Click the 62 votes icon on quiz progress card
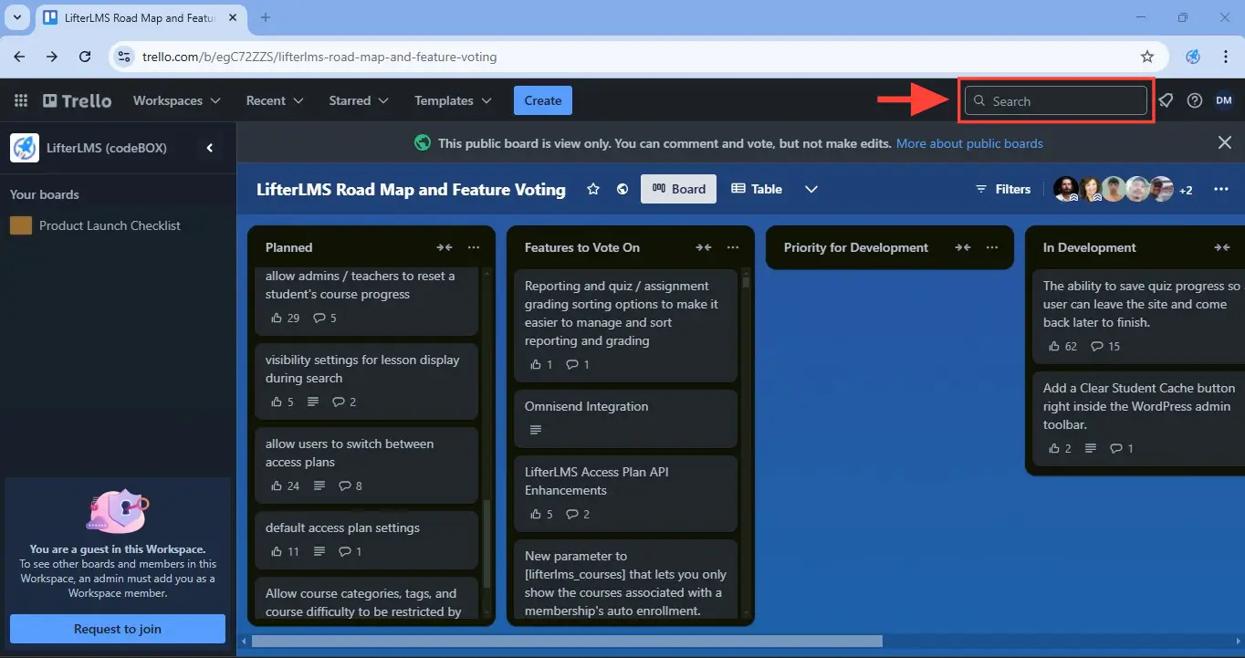This screenshot has width=1245, height=658. coord(1054,347)
